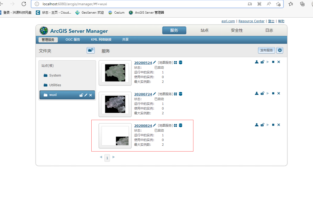Click the 发布服务 button
Viewport: 313px width, 200px height.
coord(266,50)
